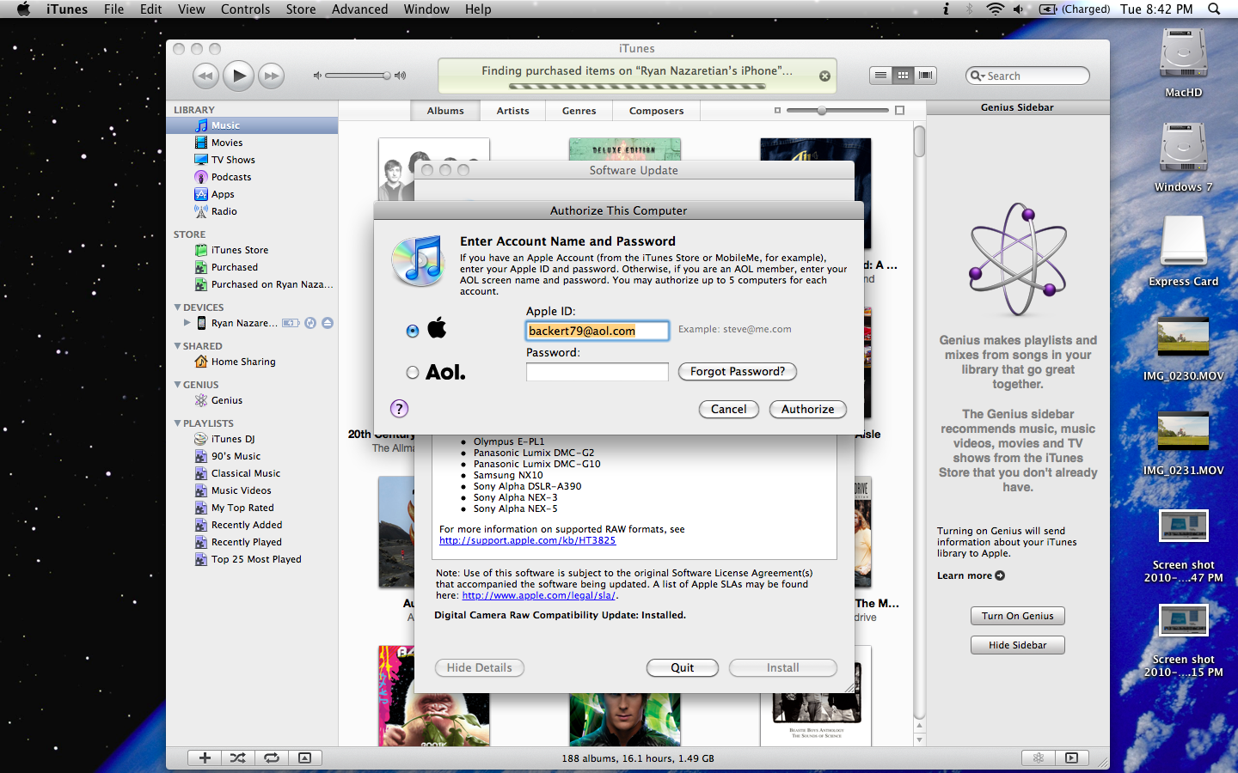Open Classical Music playlist
Viewport: 1238px width, 773px height.
tap(245, 473)
